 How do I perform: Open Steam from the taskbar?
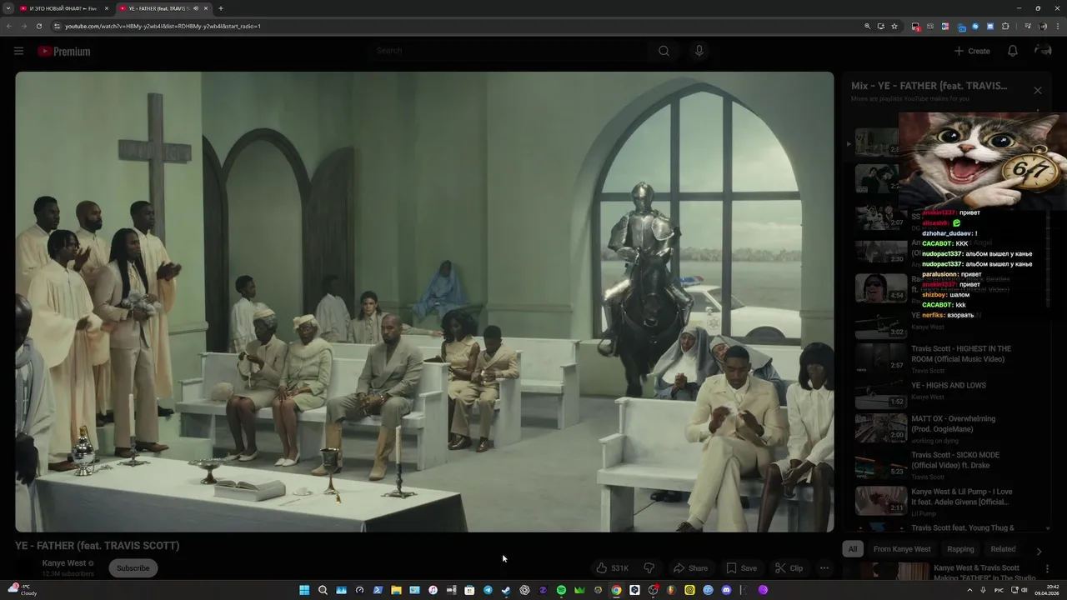click(x=506, y=590)
